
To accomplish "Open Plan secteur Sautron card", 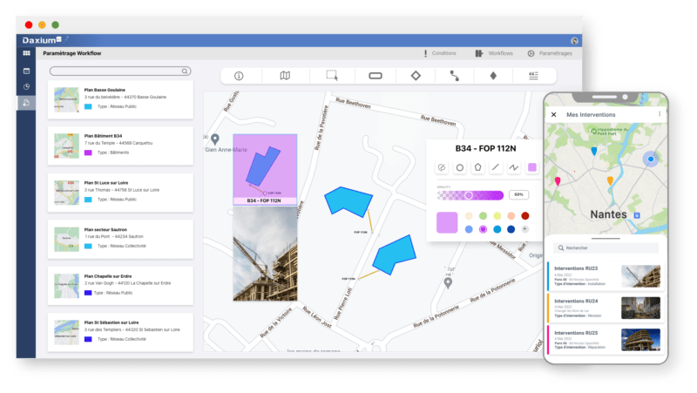I will [x=120, y=239].
